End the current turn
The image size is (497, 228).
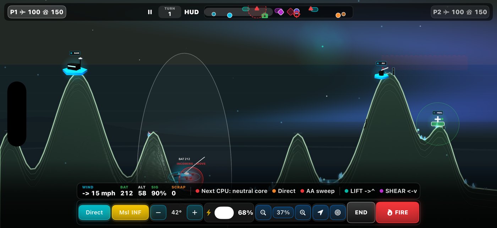(x=361, y=212)
